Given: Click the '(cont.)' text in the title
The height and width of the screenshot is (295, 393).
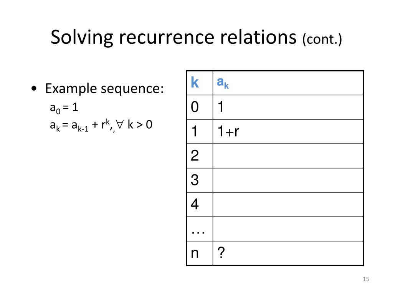Looking at the screenshot, I should (322, 39).
